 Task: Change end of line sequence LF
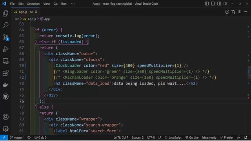160,137
